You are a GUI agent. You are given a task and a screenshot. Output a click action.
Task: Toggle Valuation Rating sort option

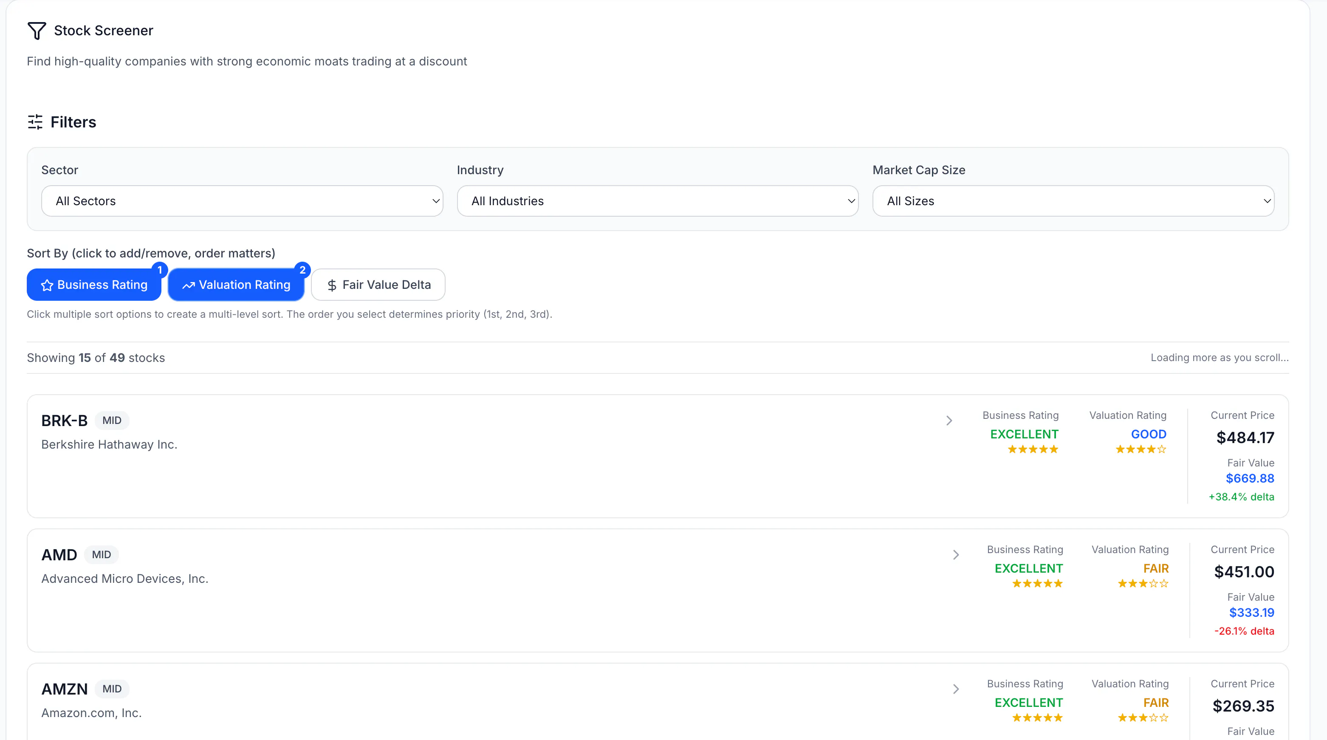236,285
